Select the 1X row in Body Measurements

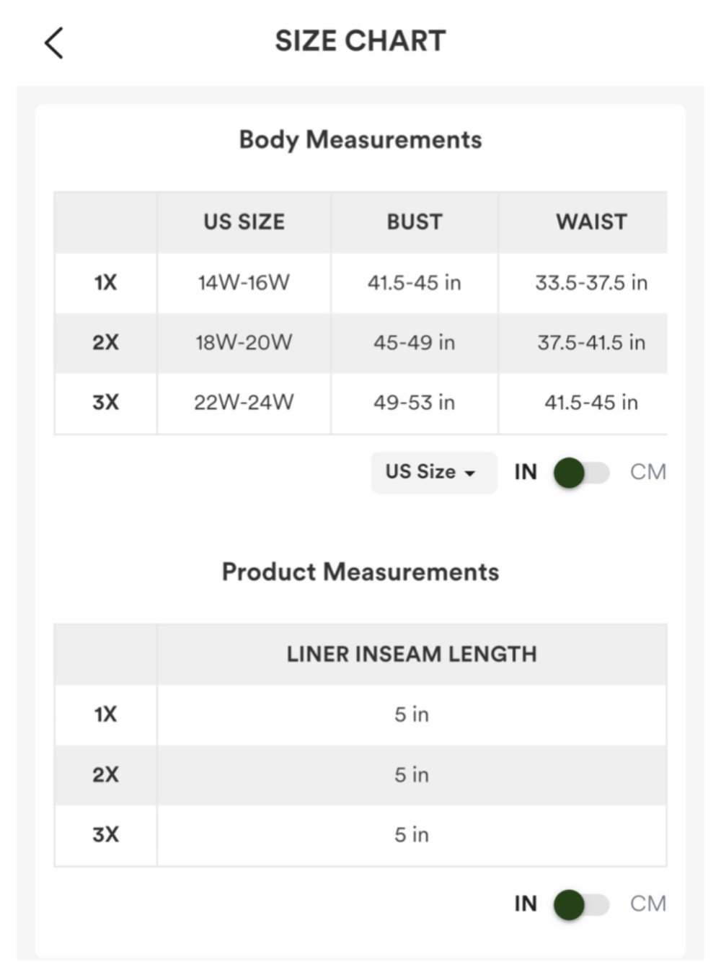pos(360,283)
